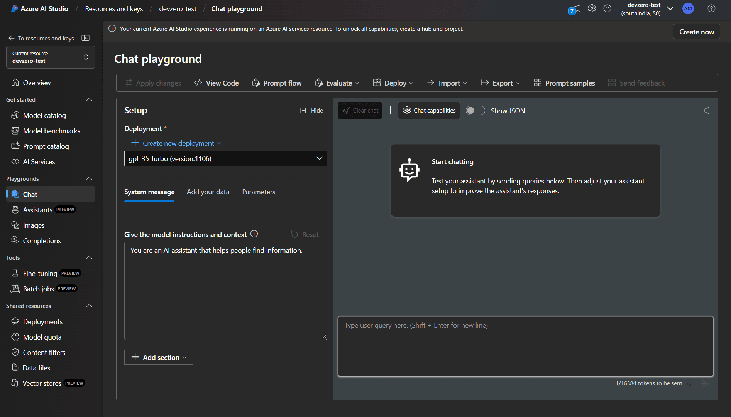Switch to the Parameters tab

pos(259,192)
